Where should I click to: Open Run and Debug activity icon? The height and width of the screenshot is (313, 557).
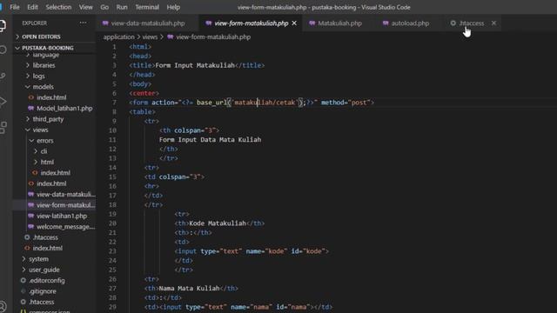click(3, 102)
